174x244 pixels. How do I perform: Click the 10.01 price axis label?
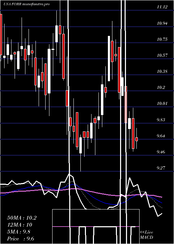coord(162,104)
